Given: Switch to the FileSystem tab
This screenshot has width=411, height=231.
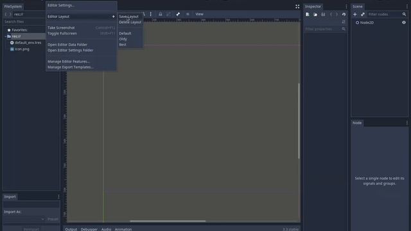Looking at the screenshot, I should pos(13,6).
